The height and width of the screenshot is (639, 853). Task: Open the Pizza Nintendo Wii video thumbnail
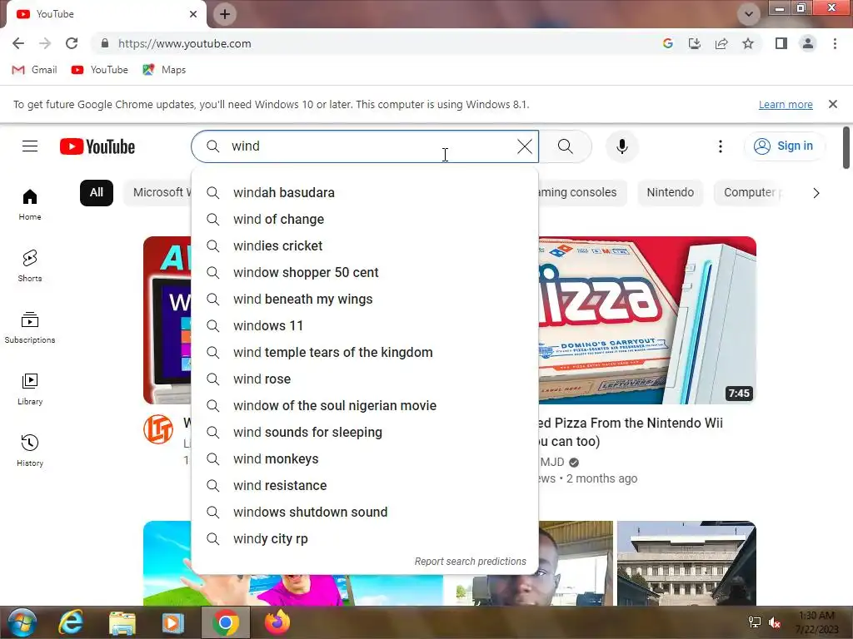tap(646, 320)
